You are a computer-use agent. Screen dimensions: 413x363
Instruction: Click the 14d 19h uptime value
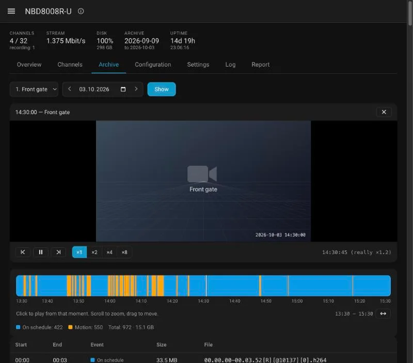click(x=183, y=41)
